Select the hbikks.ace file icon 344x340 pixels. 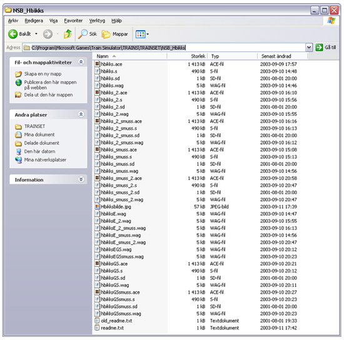tap(97, 64)
